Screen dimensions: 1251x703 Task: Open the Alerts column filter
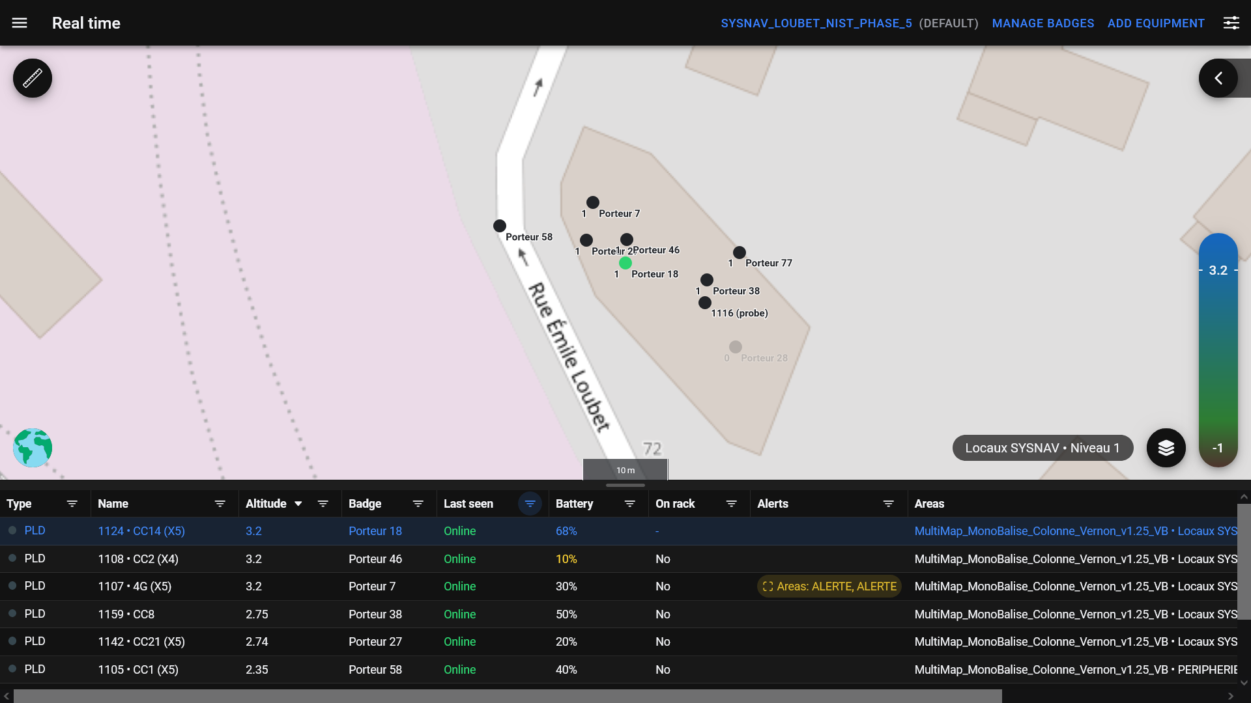(x=888, y=504)
